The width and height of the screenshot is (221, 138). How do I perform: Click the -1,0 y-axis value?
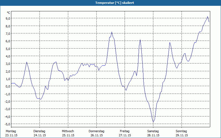point(7,94)
